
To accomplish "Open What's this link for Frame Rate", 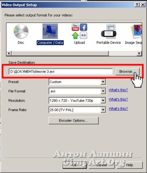I will point(118,109).
